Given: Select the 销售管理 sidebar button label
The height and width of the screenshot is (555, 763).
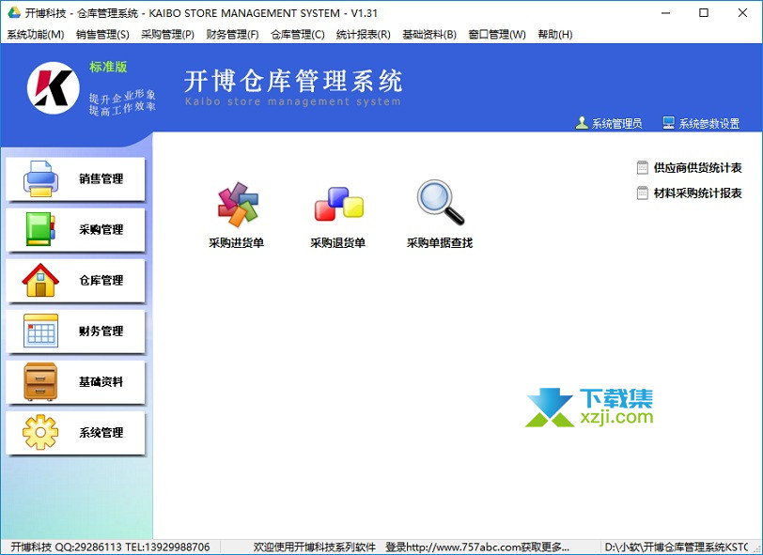Looking at the screenshot, I should 101,179.
